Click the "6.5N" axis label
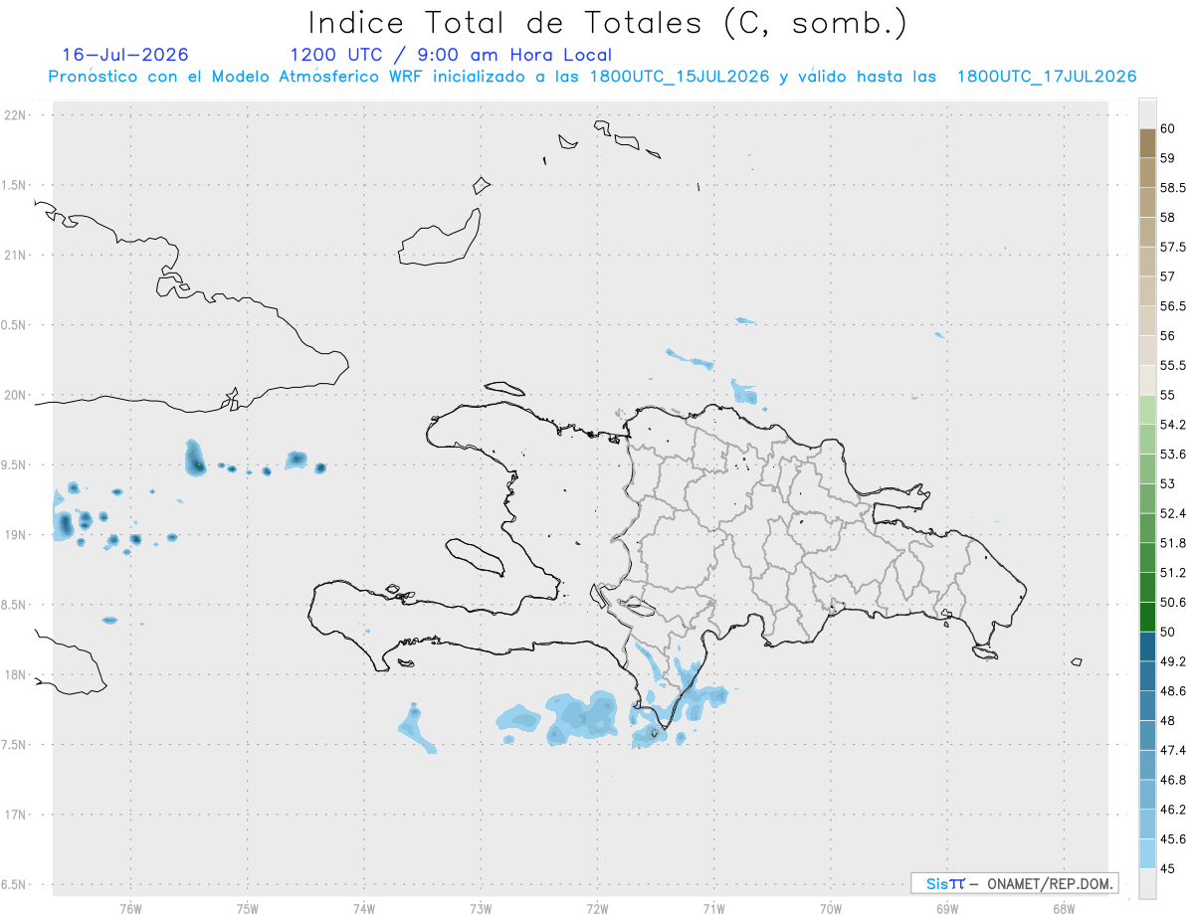 point(14,885)
